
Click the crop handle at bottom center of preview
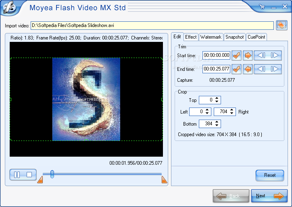point(86,140)
